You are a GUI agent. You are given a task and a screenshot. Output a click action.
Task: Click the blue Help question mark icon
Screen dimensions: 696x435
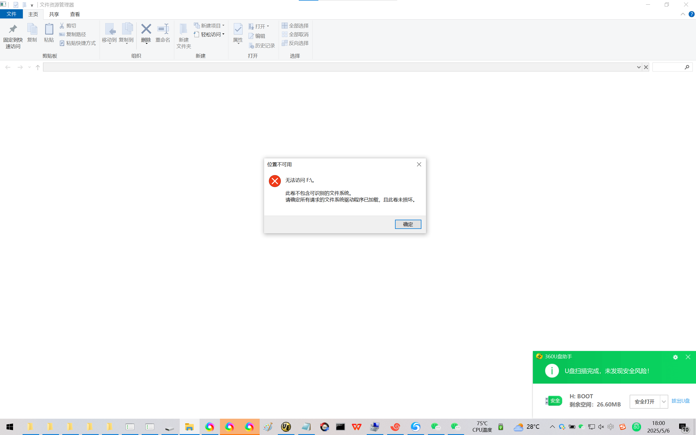tap(691, 14)
